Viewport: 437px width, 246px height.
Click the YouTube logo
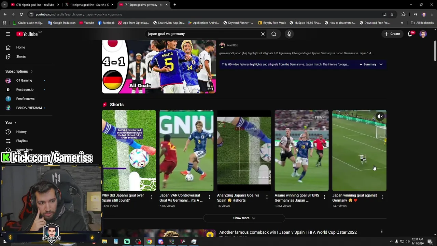27,34
